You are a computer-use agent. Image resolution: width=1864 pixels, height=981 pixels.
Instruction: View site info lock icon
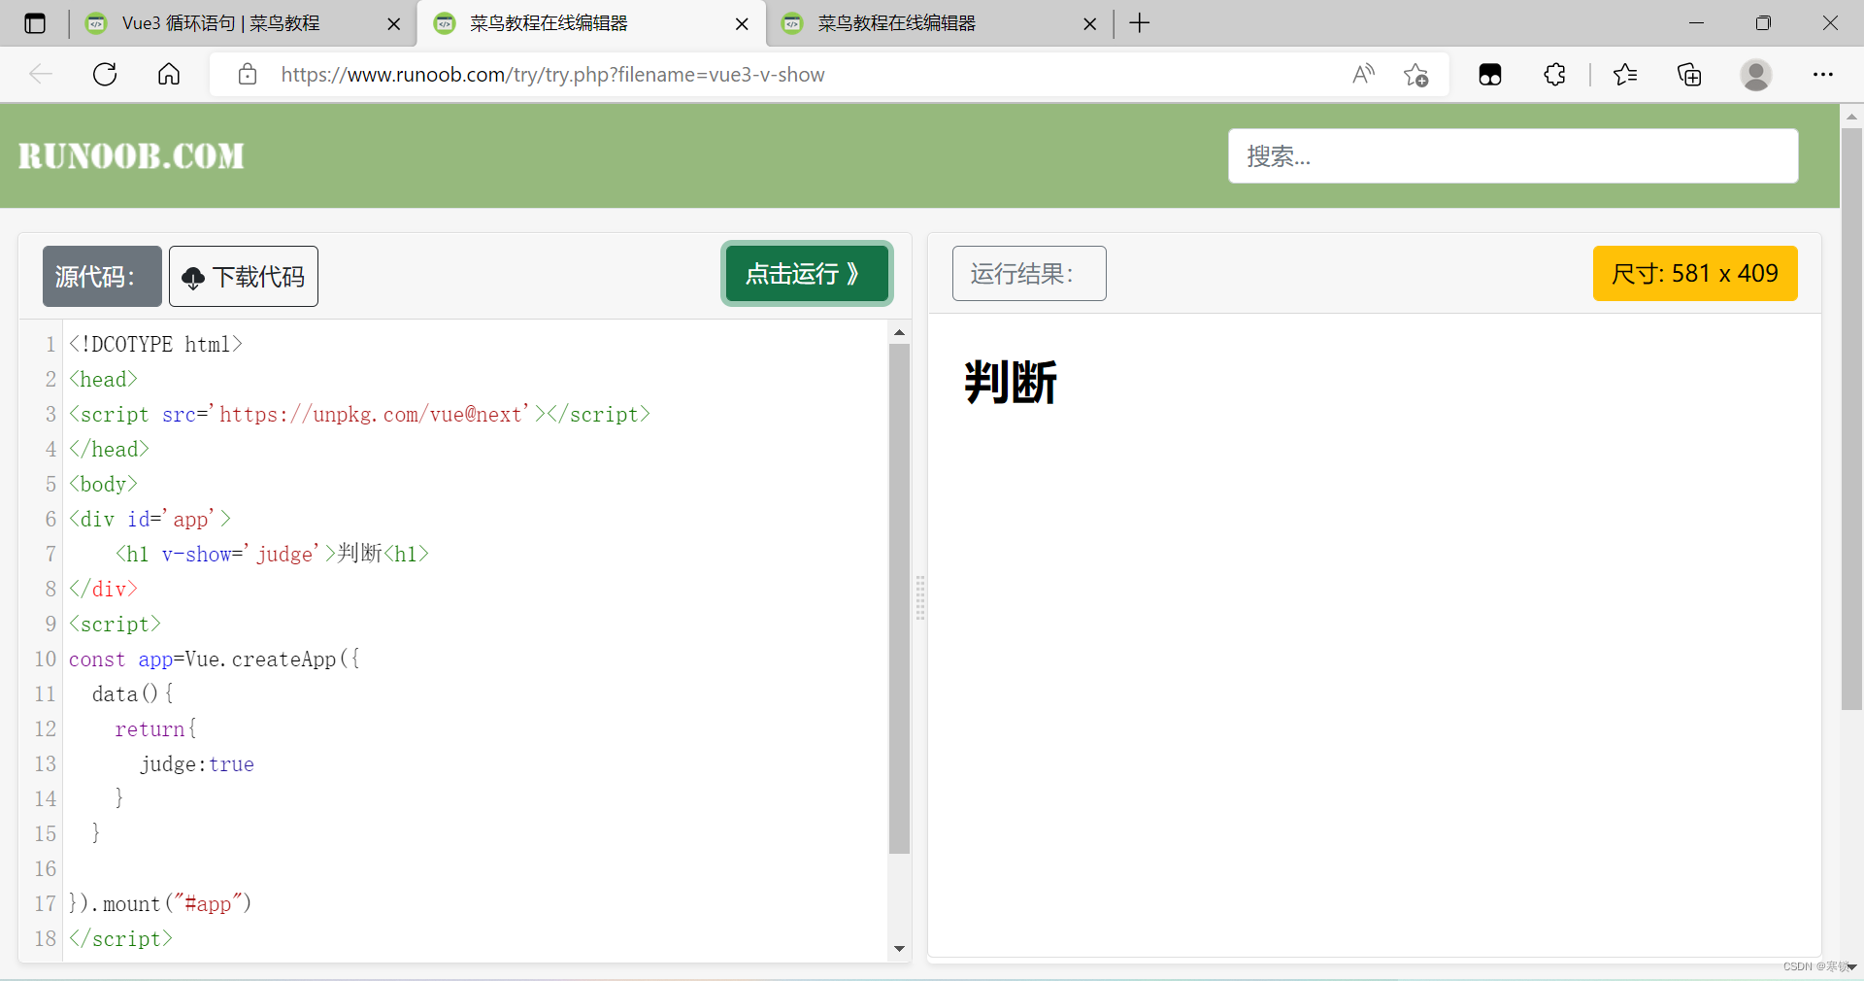coord(248,75)
